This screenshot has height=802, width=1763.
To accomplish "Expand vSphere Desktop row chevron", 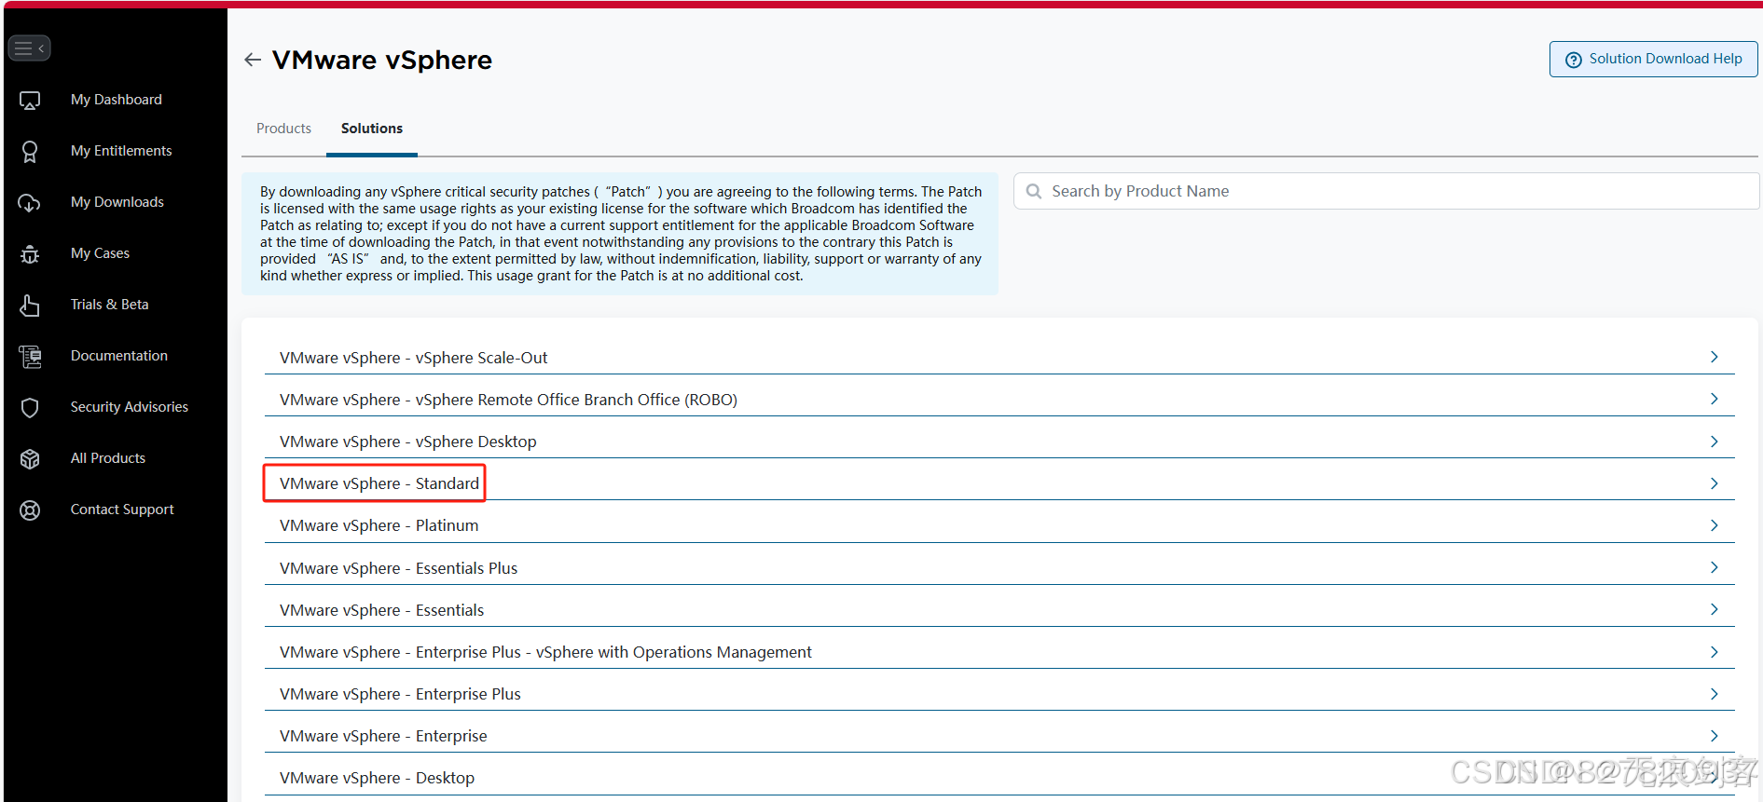I will [1714, 442].
